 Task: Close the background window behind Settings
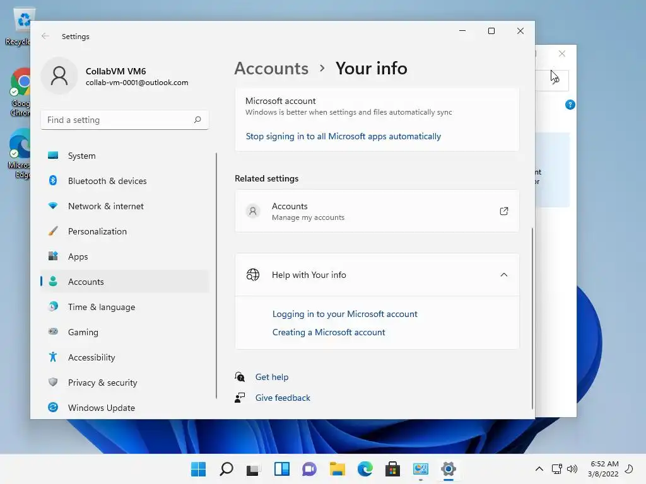[x=562, y=54]
